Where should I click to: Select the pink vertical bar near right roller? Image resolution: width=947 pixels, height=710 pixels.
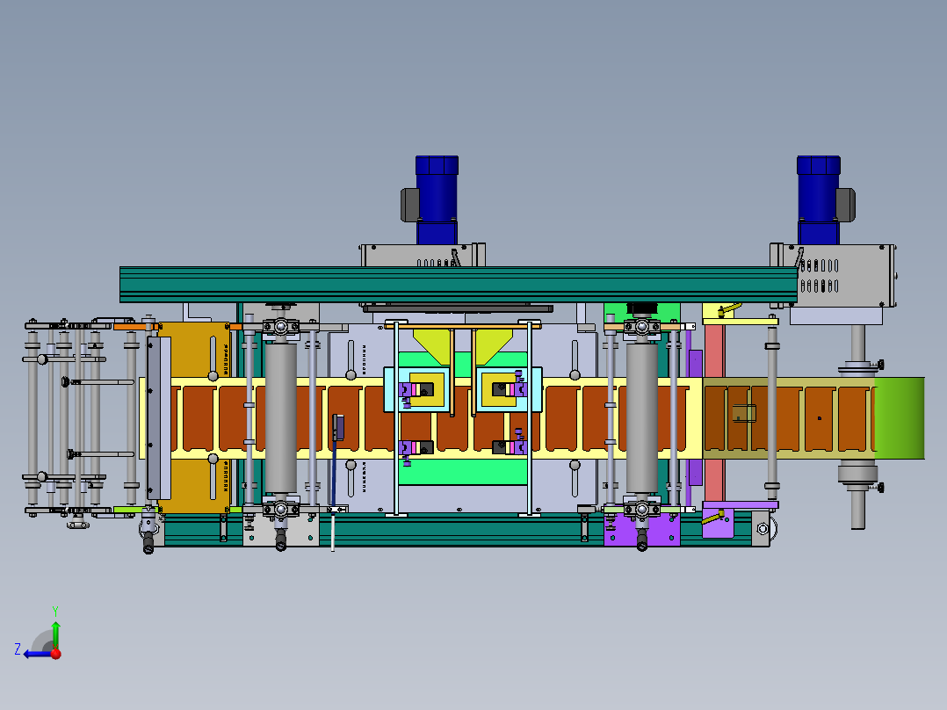coord(714,414)
